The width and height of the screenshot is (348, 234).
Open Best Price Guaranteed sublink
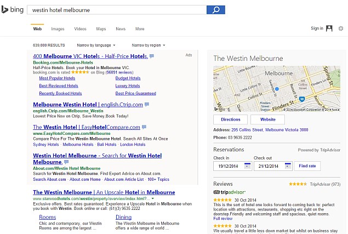click(x=135, y=93)
